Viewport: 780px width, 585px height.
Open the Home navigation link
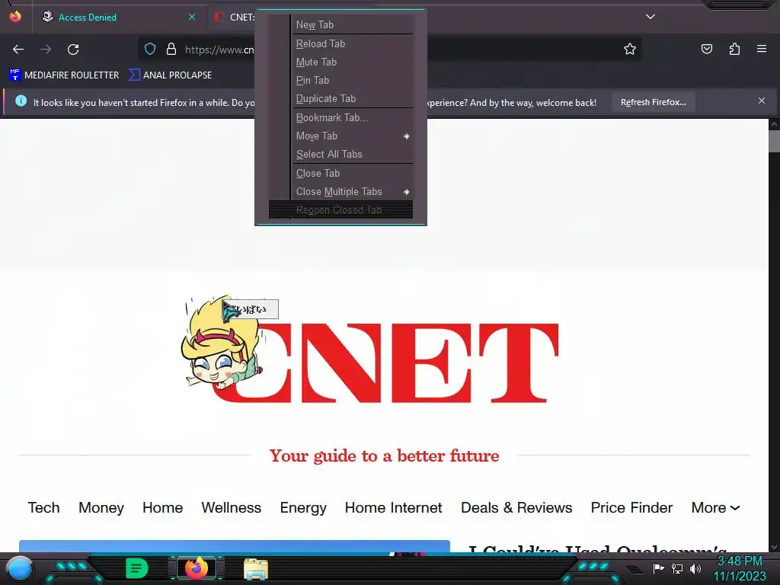(x=163, y=507)
